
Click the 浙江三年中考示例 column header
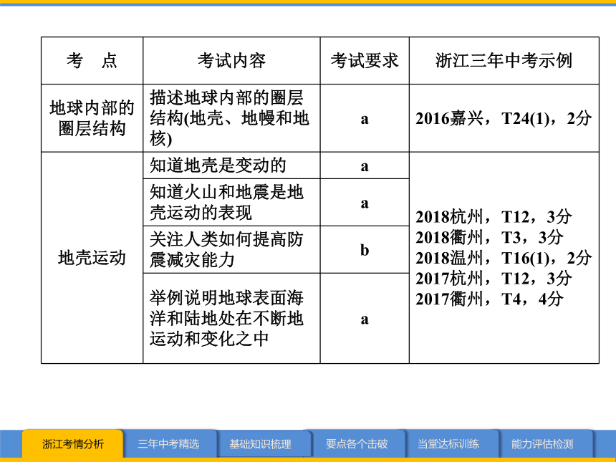coord(504,60)
